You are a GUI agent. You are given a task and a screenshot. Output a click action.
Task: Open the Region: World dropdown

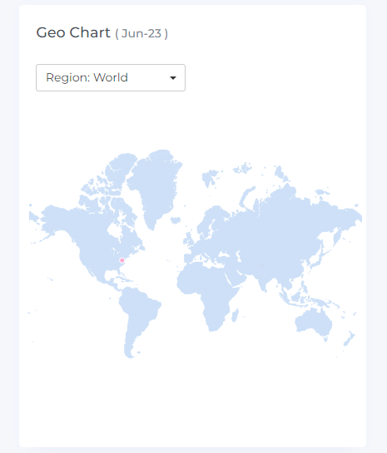pyautogui.click(x=111, y=77)
